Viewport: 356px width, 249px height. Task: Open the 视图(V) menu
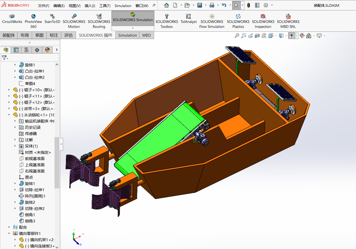point(75,5)
